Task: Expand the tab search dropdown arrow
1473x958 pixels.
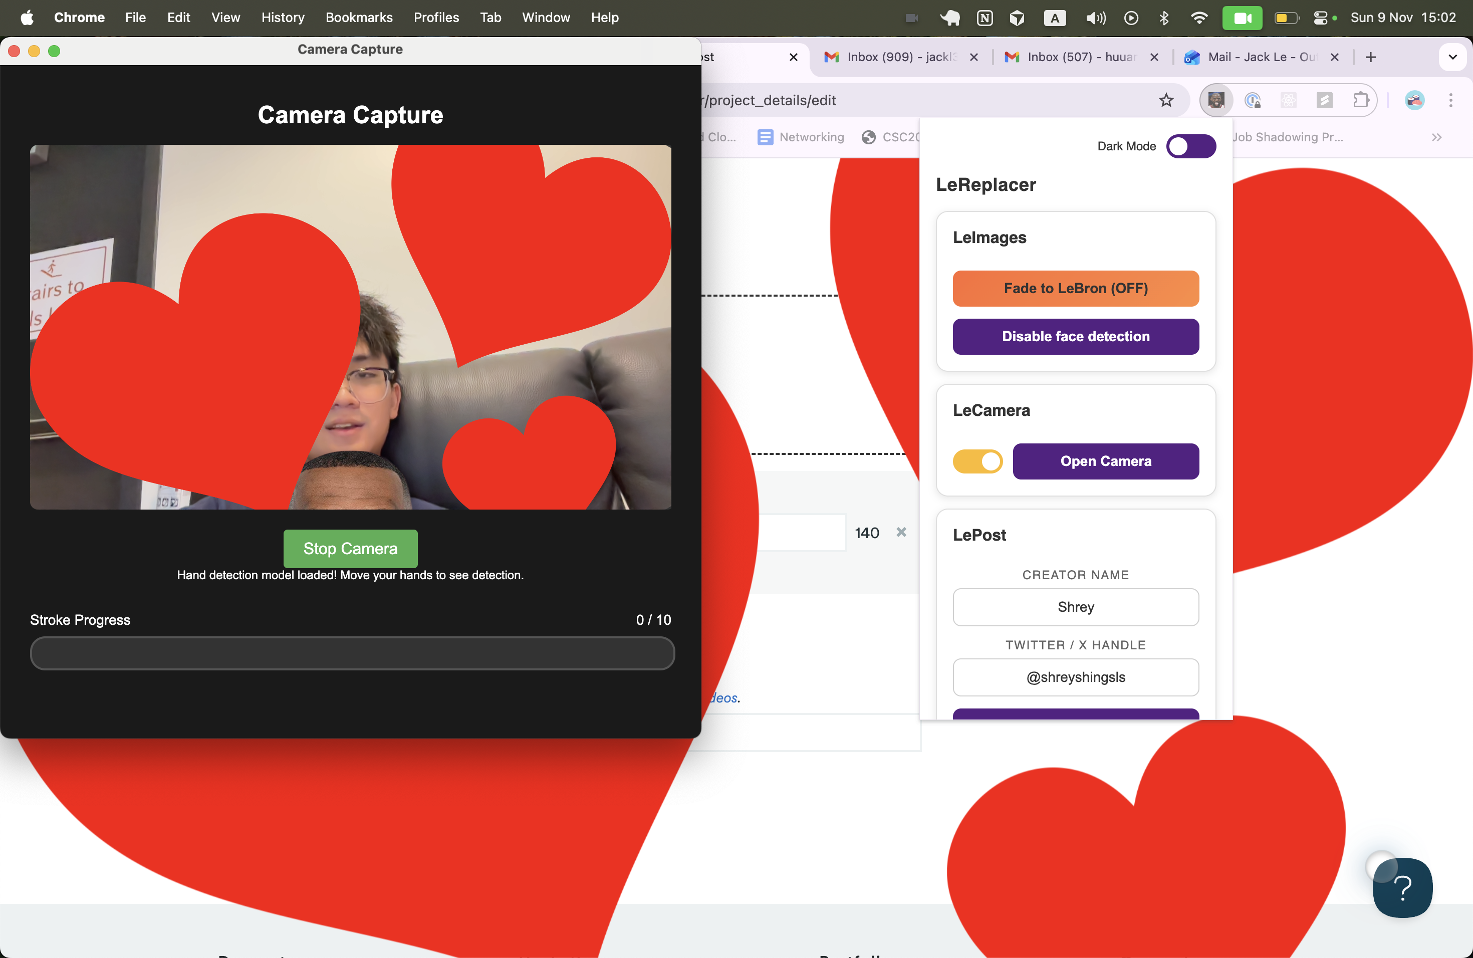Action: point(1452,57)
